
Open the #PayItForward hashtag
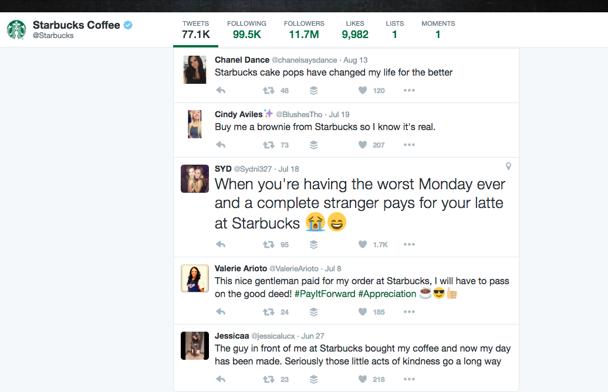(x=325, y=294)
